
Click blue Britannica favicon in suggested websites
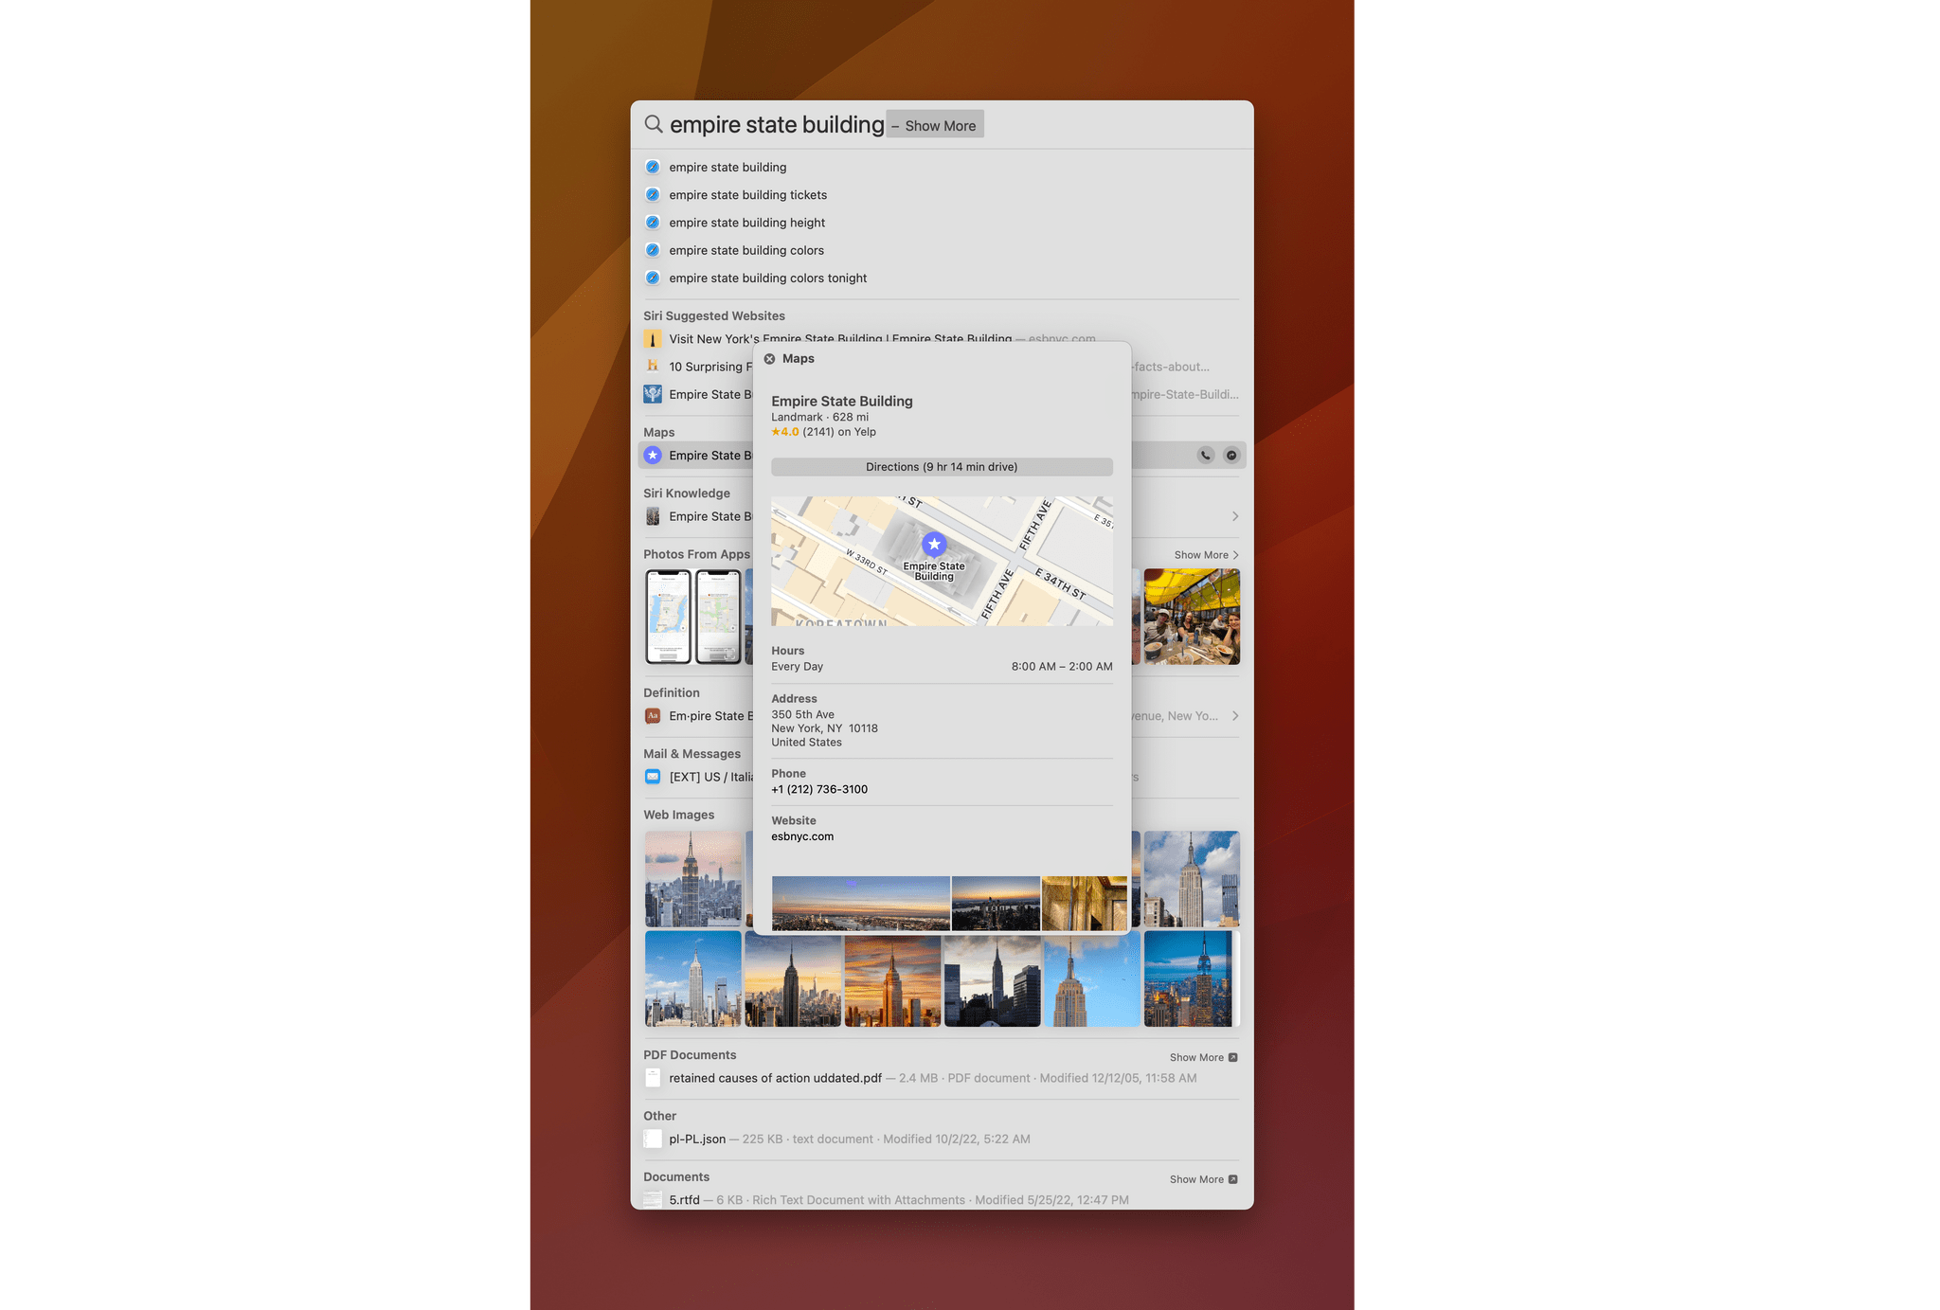tap(653, 394)
